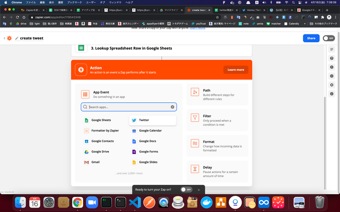
Task: Open settings gear in right sidebar
Action: (332, 85)
